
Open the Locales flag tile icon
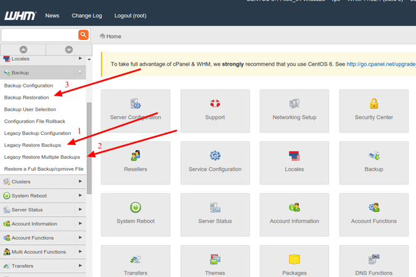click(x=294, y=156)
